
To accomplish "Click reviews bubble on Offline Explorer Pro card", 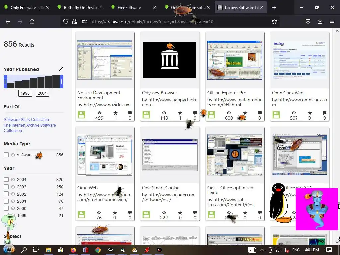I will [x=260, y=113].
